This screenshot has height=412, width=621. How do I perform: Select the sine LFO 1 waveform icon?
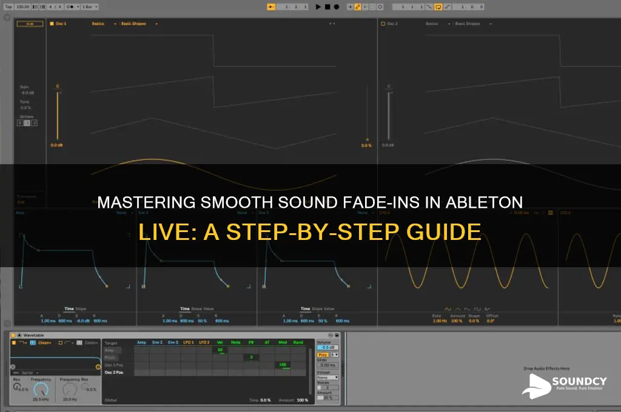coord(448,309)
